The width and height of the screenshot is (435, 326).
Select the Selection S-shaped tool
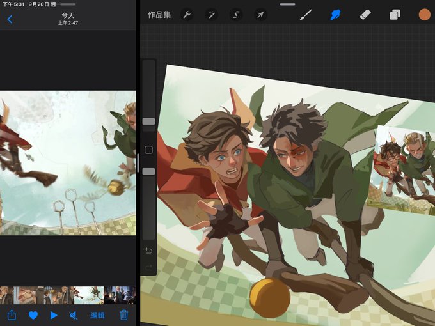point(236,15)
